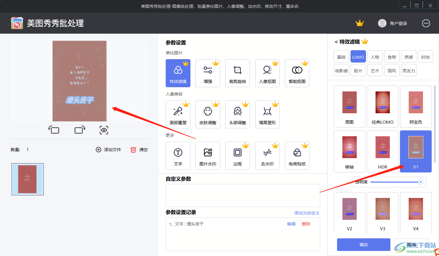The width and height of the screenshot is (439, 256).
Task: Click the 添加文件 add file button
Action: [108, 150]
